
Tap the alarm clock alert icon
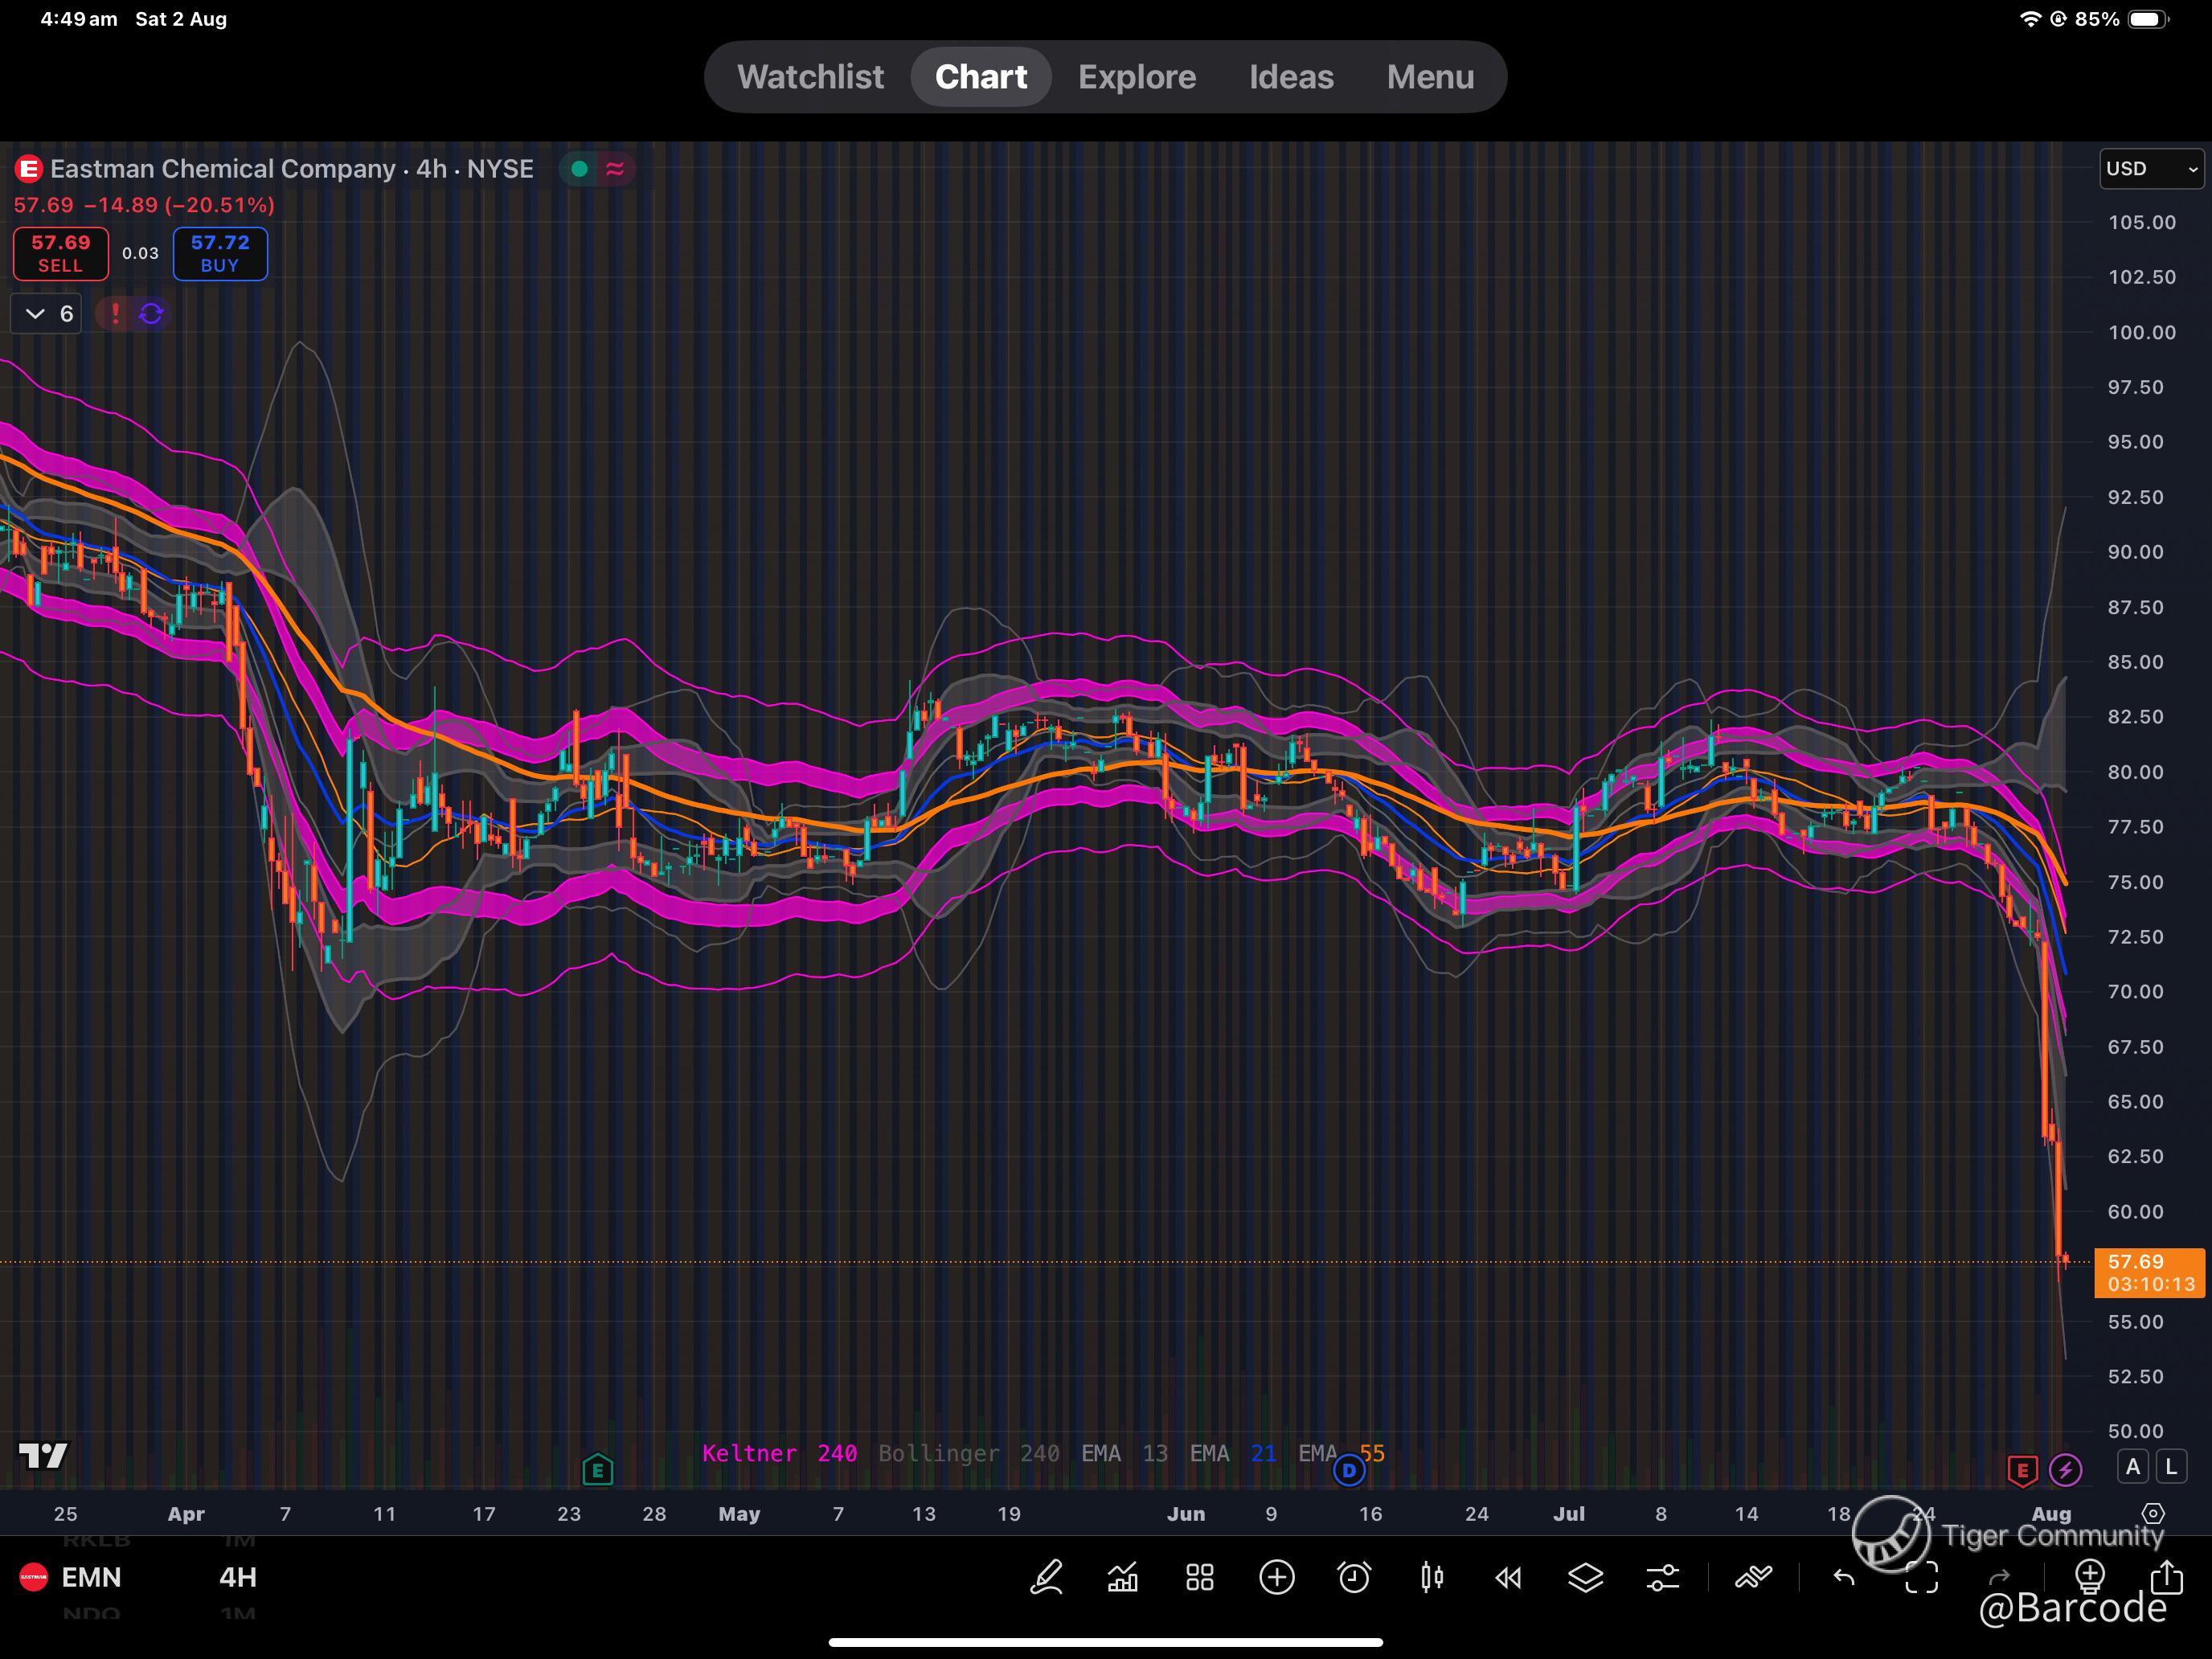pos(1354,1578)
